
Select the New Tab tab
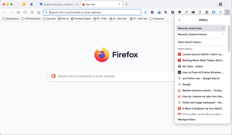101,4
